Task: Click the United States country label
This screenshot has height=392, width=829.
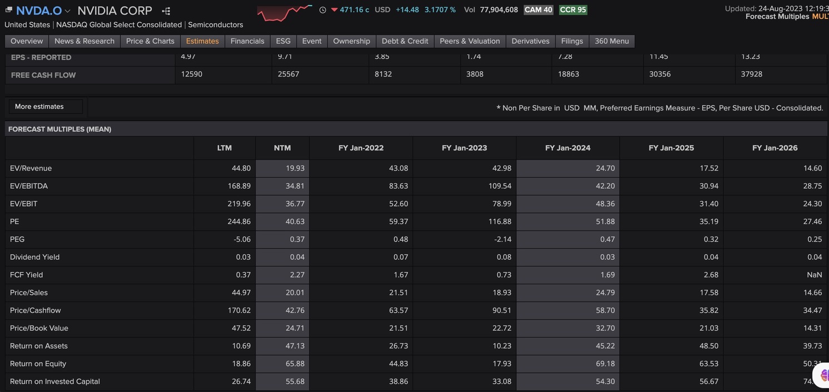Action: coord(27,24)
